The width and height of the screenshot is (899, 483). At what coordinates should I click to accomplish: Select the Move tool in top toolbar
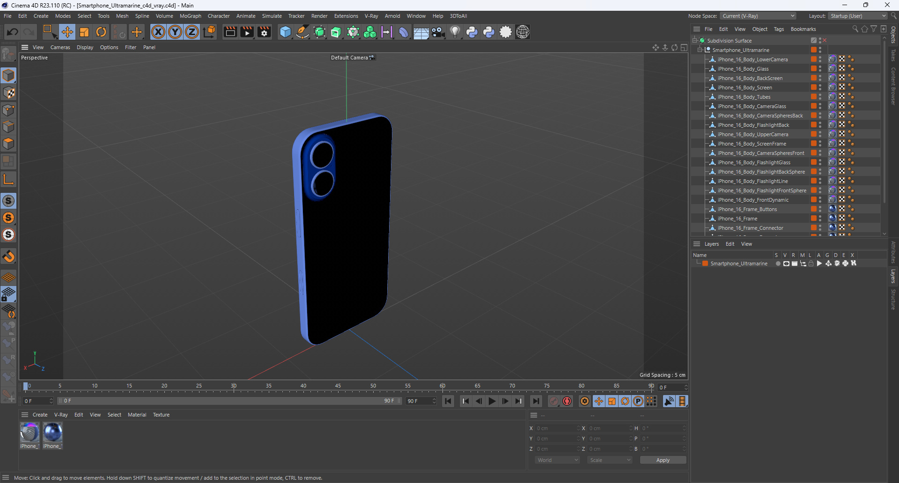67,32
